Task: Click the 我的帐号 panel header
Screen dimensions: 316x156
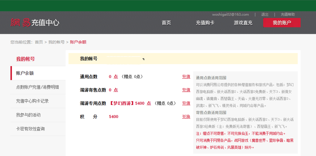Action: coord(183,59)
